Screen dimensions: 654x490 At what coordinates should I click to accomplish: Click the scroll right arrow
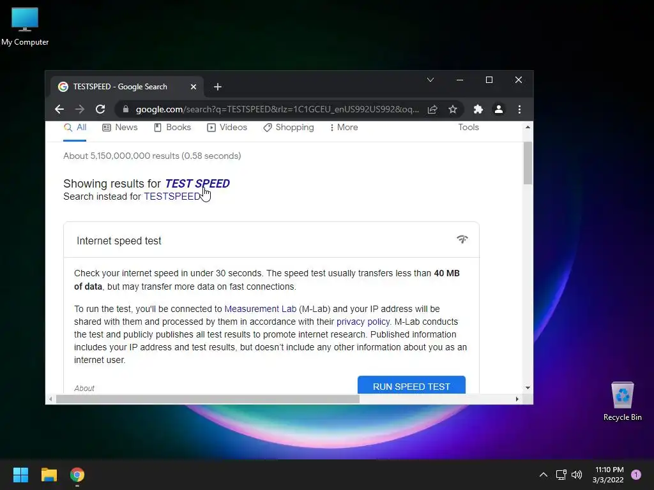pyautogui.click(x=517, y=399)
